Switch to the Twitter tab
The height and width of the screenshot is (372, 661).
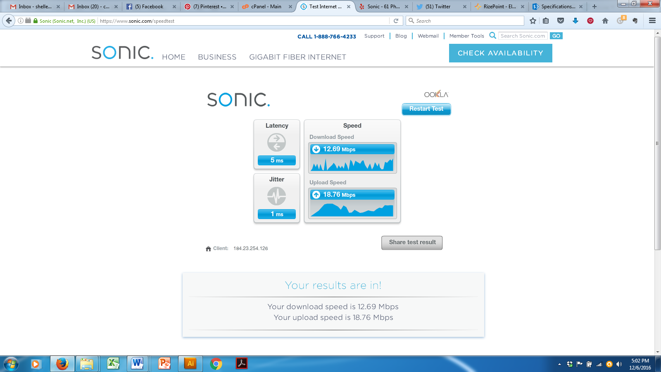click(x=442, y=7)
